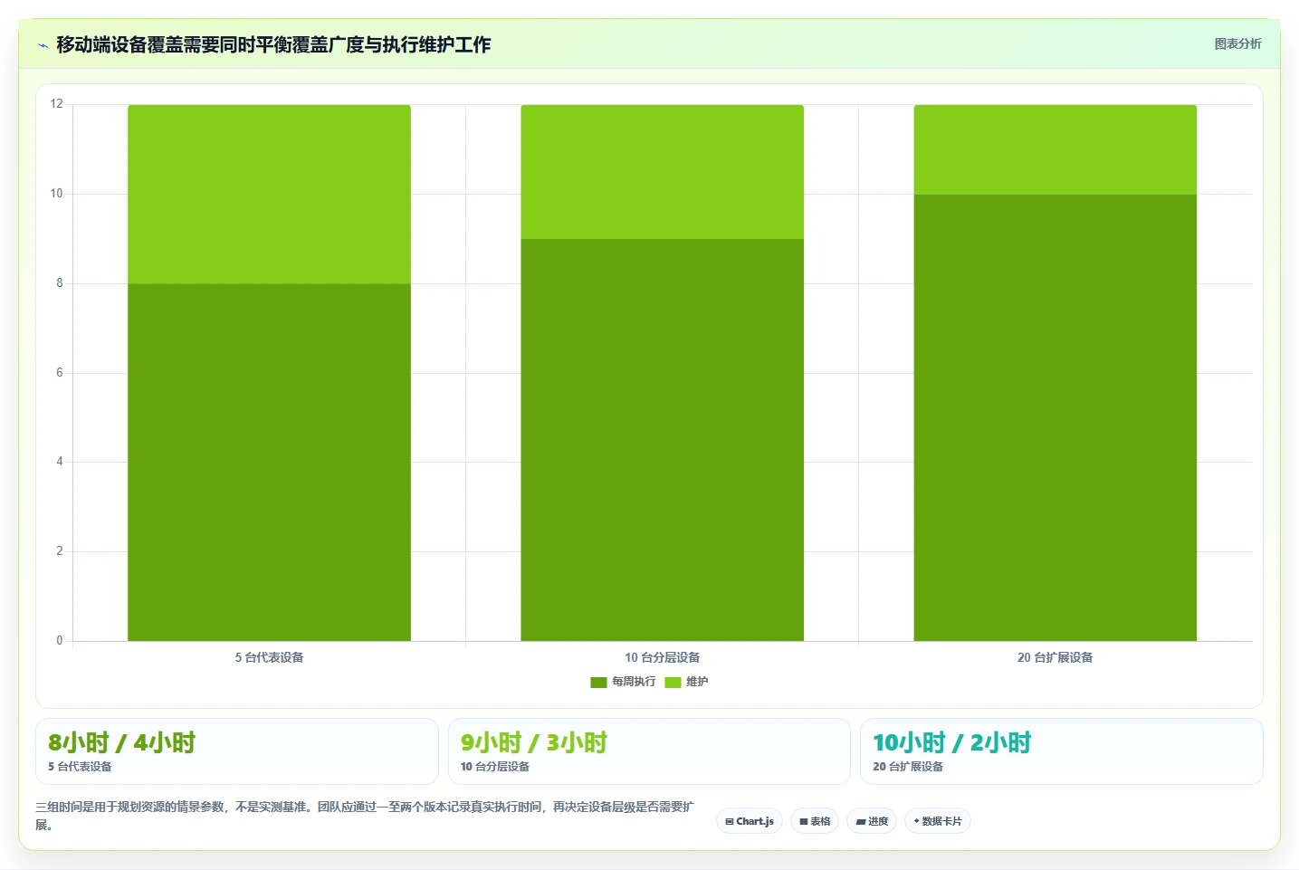Toggle the 维护 legend color swatch
1299x870 pixels.
pyautogui.click(x=673, y=682)
